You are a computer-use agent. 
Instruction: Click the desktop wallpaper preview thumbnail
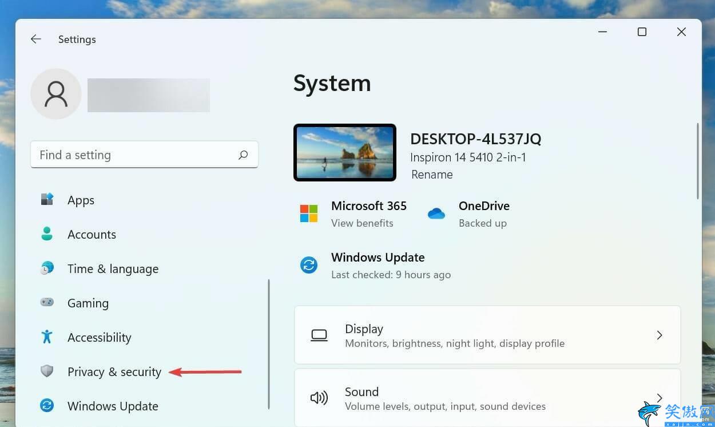tap(345, 153)
